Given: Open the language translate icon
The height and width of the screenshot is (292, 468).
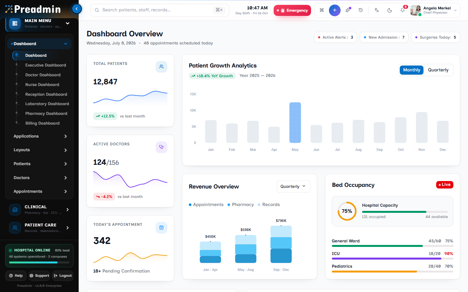Looking at the screenshot, I should point(377,10).
